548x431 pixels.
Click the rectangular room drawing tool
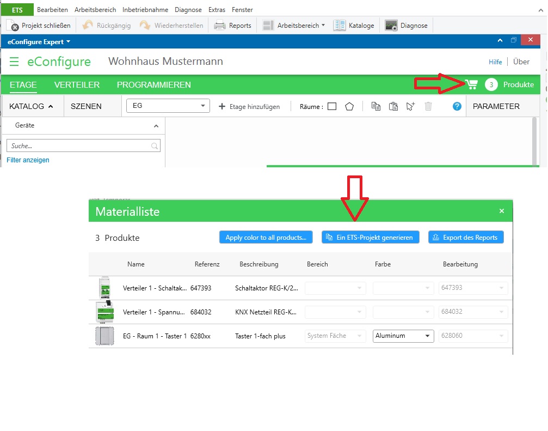(332, 106)
